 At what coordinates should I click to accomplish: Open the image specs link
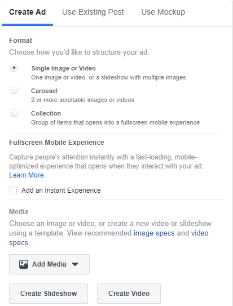coord(154,233)
